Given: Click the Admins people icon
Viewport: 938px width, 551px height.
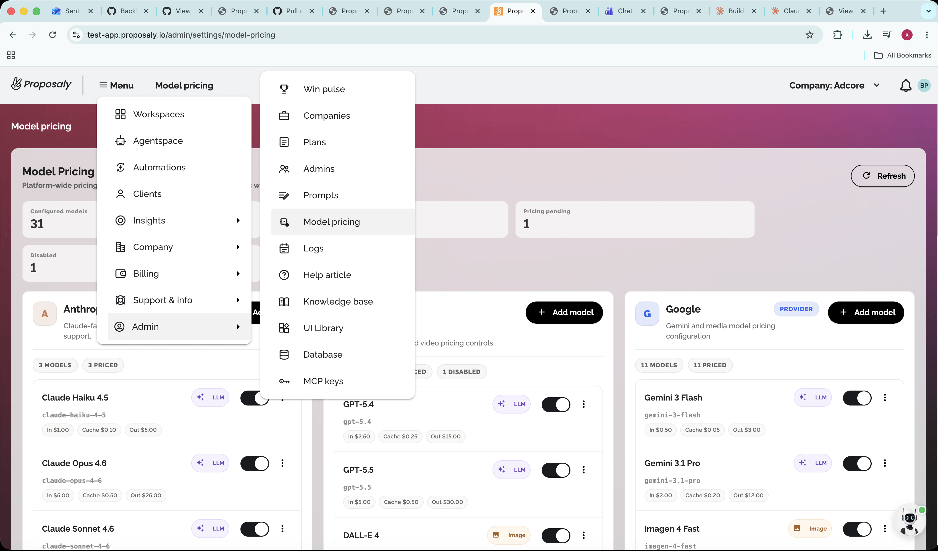Looking at the screenshot, I should (284, 169).
